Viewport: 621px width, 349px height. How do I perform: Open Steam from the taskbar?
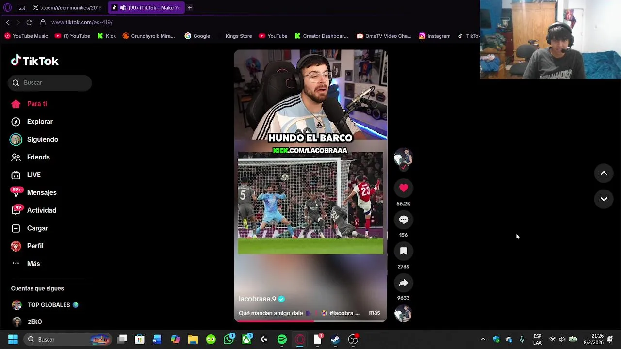pos(335,339)
